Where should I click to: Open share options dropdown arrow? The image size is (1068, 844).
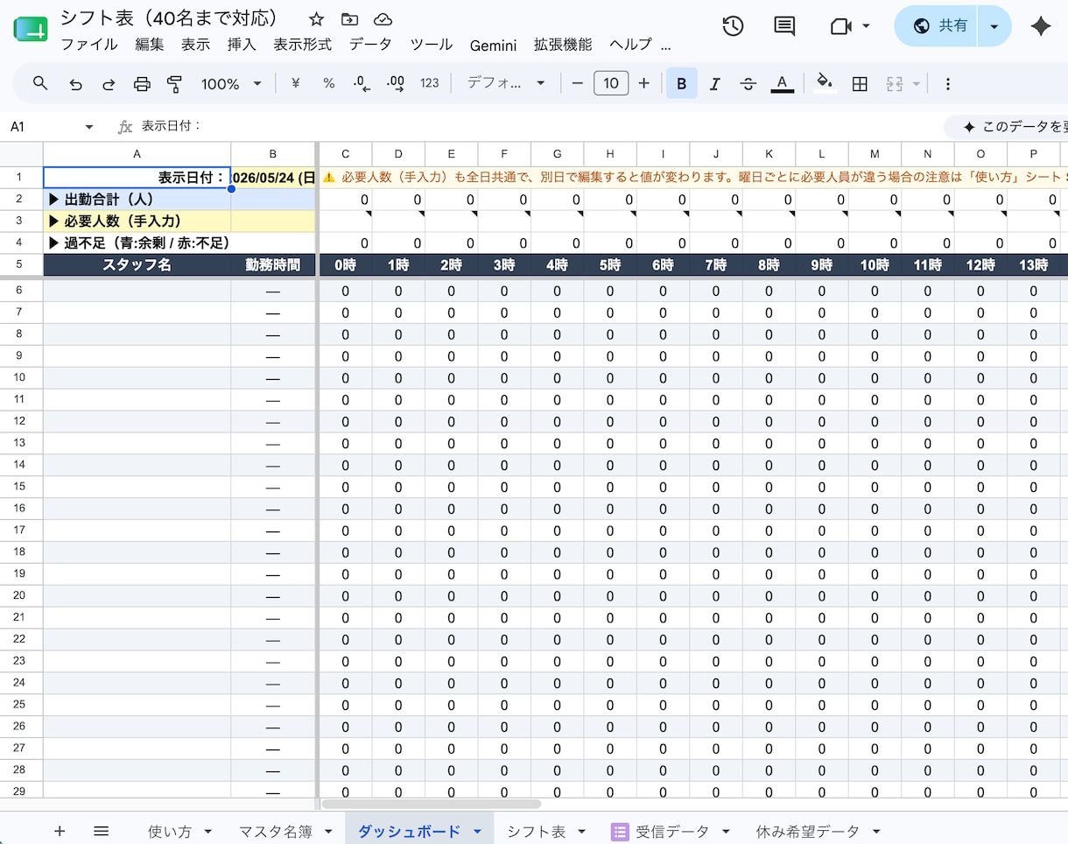[994, 26]
